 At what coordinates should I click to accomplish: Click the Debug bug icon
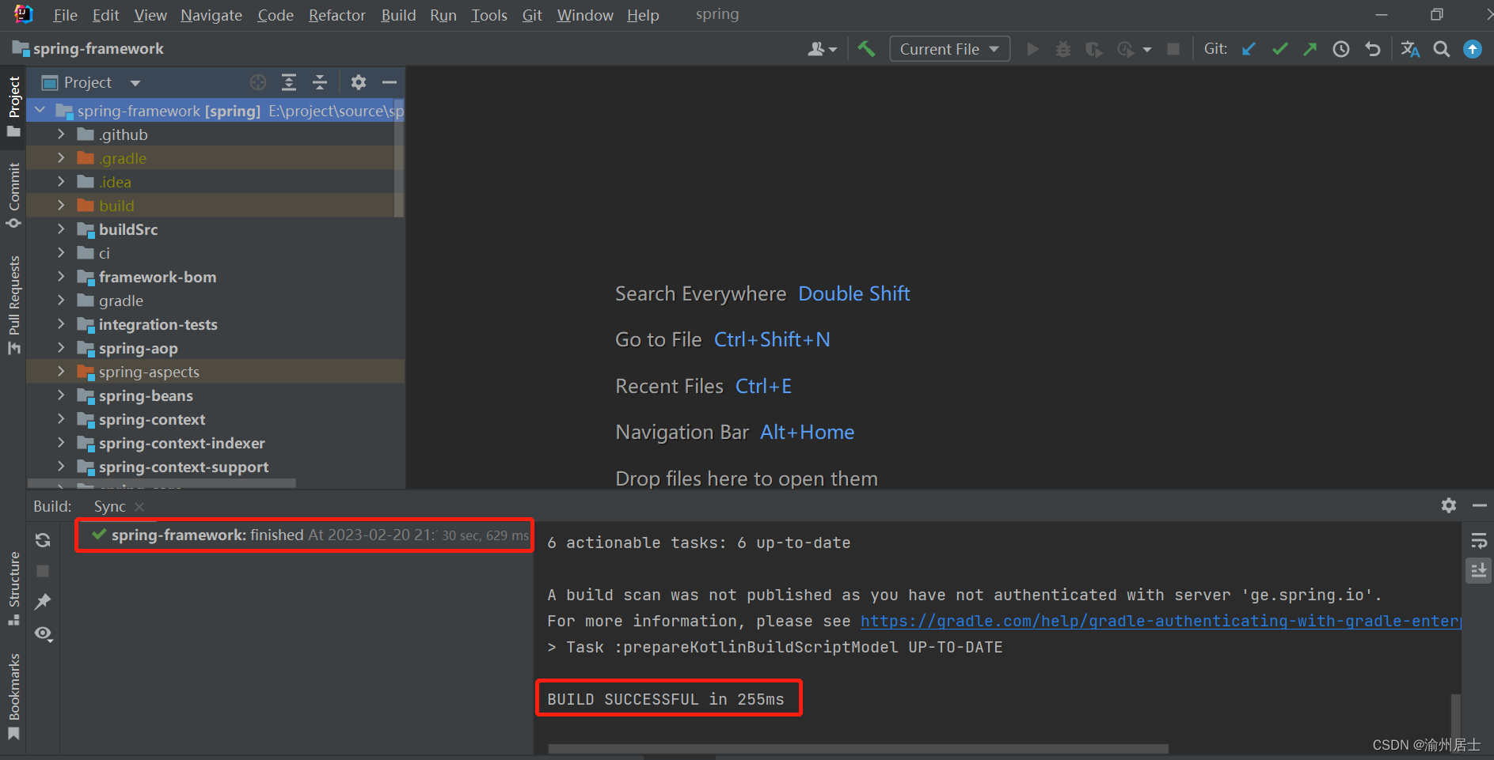point(1063,49)
